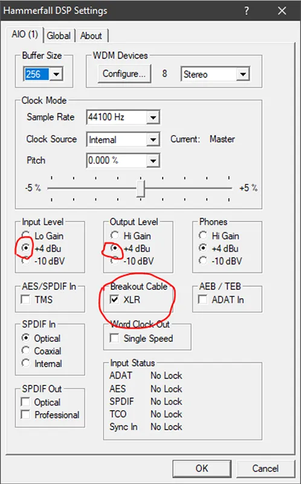
Task: Click the AES No Lock status
Action: click(166, 388)
